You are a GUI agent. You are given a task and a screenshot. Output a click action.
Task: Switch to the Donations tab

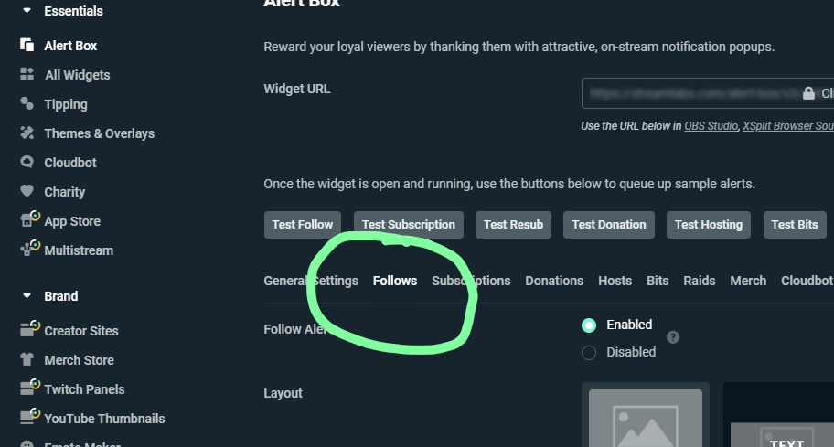click(554, 281)
